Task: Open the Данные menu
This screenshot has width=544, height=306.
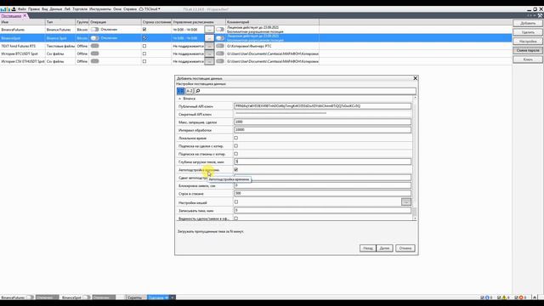Action: pos(56,9)
